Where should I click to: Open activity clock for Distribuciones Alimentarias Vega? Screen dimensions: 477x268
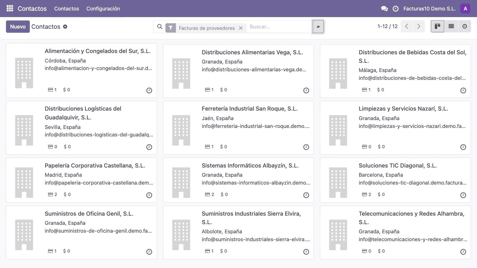(306, 91)
